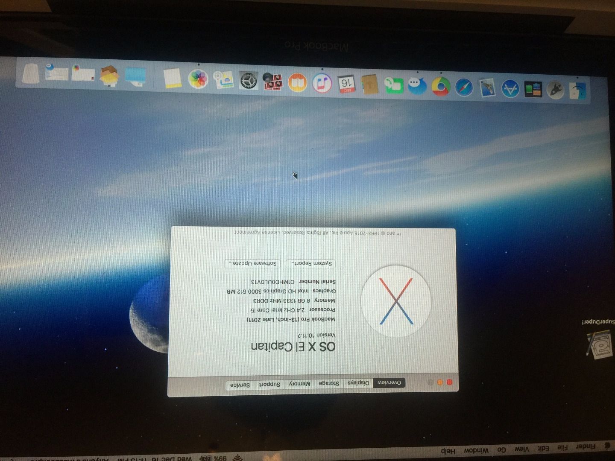Click the Serial Number value
The height and width of the screenshot is (461, 615).
(272, 282)
